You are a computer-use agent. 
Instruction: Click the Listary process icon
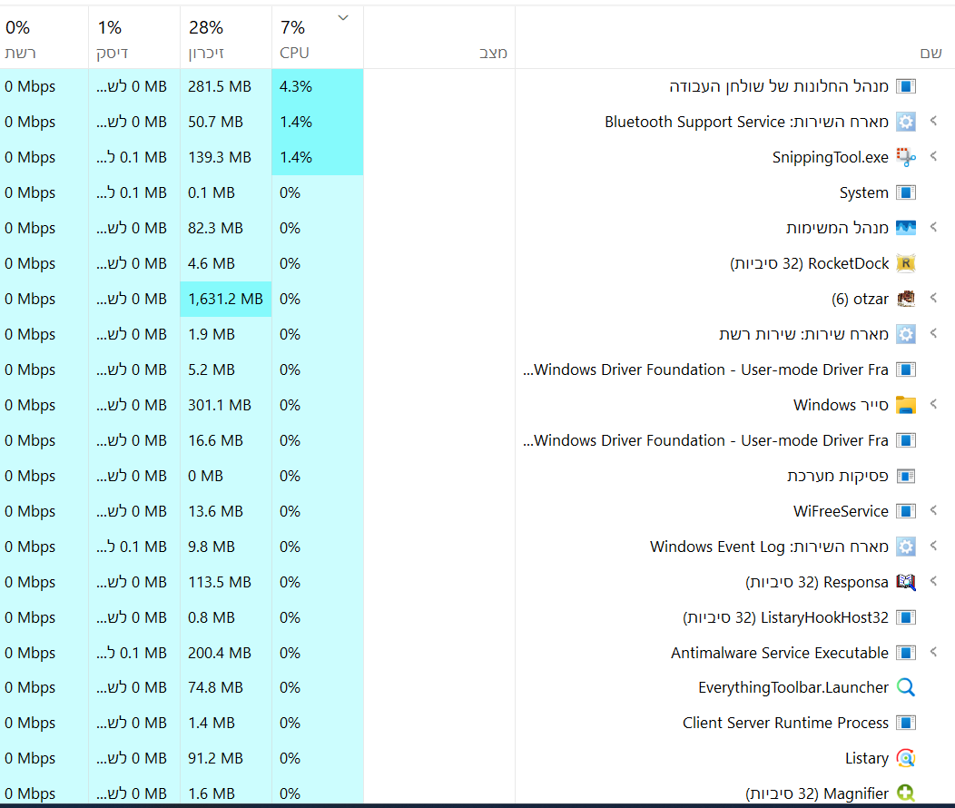[905, 758]
